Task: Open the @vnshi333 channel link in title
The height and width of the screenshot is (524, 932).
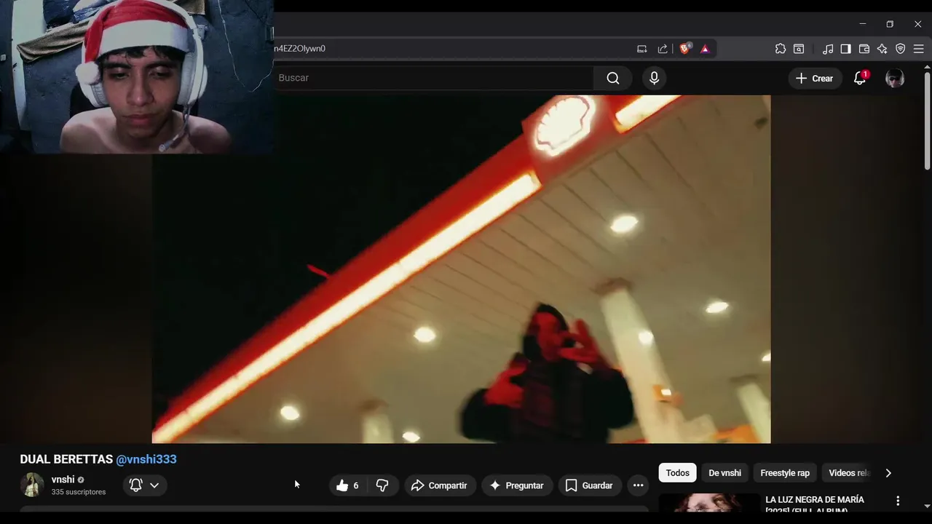Action: (146, 459)
